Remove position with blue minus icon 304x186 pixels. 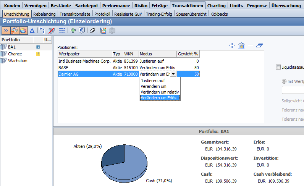pyautogui.click(x=251, y=46)
